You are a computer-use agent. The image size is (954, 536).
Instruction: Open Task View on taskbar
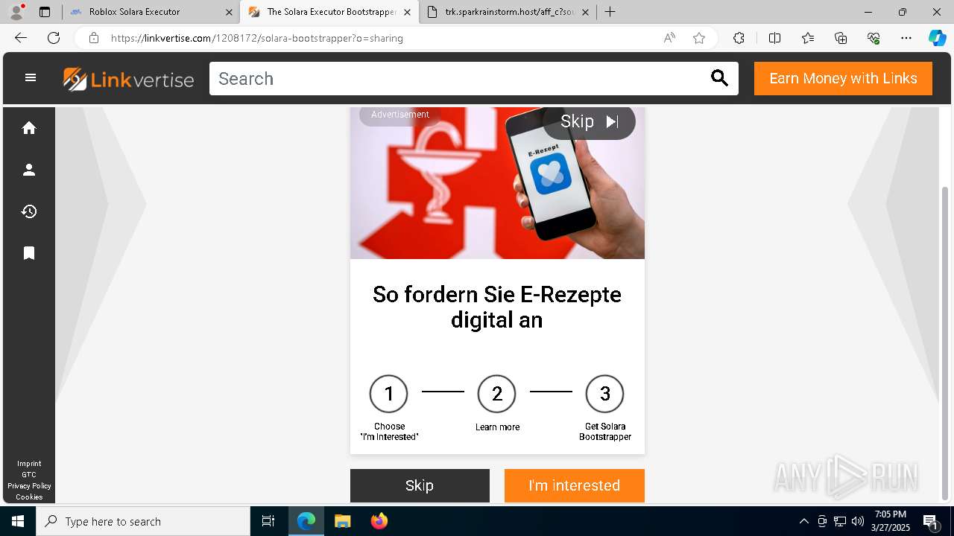[x=268, y=521]
